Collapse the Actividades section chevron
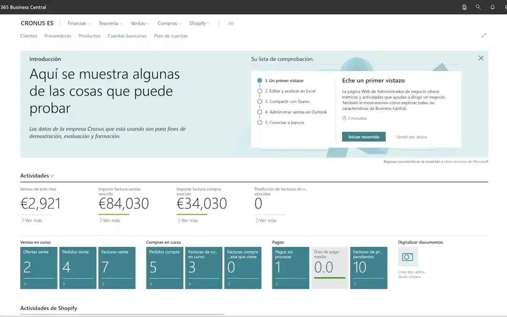 point(52,176)
